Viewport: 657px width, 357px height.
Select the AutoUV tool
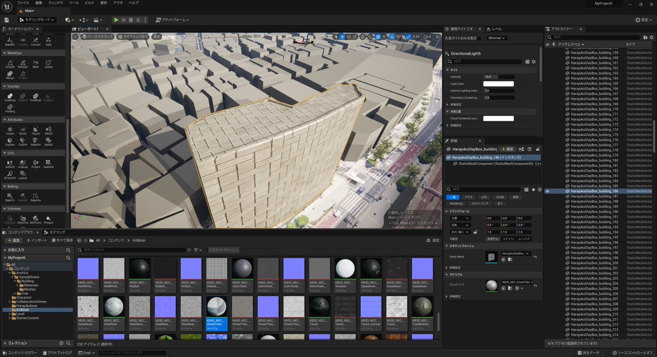click(x=10, y=164)
